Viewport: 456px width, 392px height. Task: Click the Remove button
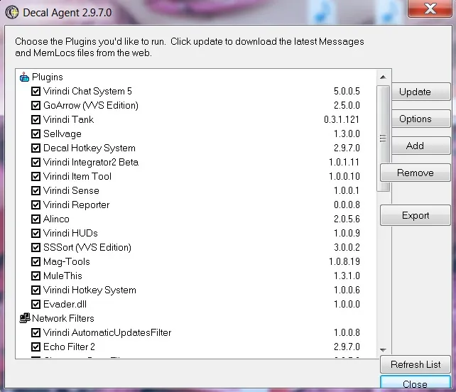pos(416,173)
